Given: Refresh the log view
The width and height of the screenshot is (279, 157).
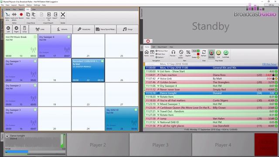Looking at the screenshot, I should pyautogui.click(x=204, y=53).
